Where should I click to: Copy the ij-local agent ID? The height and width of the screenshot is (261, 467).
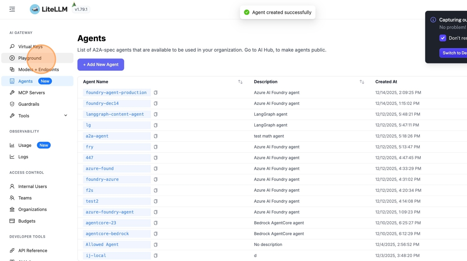click(x=156, y=256)
